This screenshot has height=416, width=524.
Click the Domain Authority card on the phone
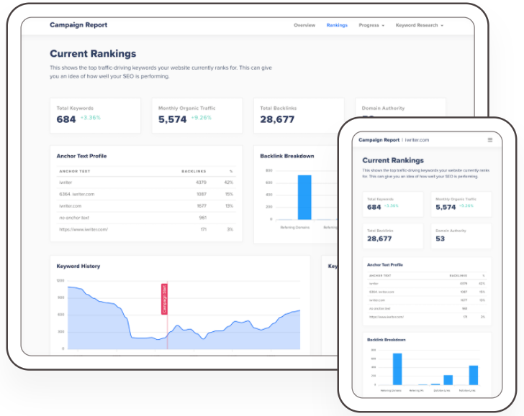(461, 236)
